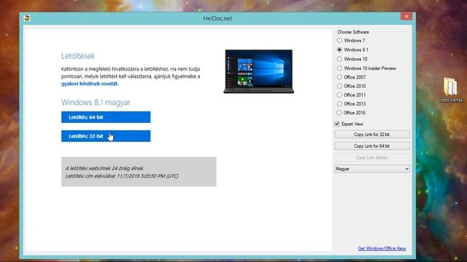Screen dimensions: 467x262
Task: Click Copy Link for 64 bit button
Action: coord(371,146)
